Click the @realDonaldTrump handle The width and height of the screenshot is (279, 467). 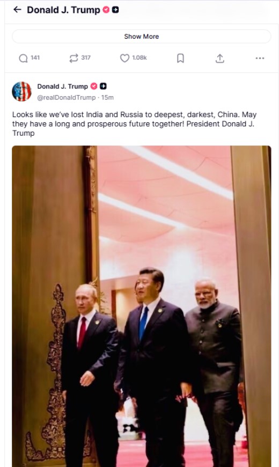[67, 97]
